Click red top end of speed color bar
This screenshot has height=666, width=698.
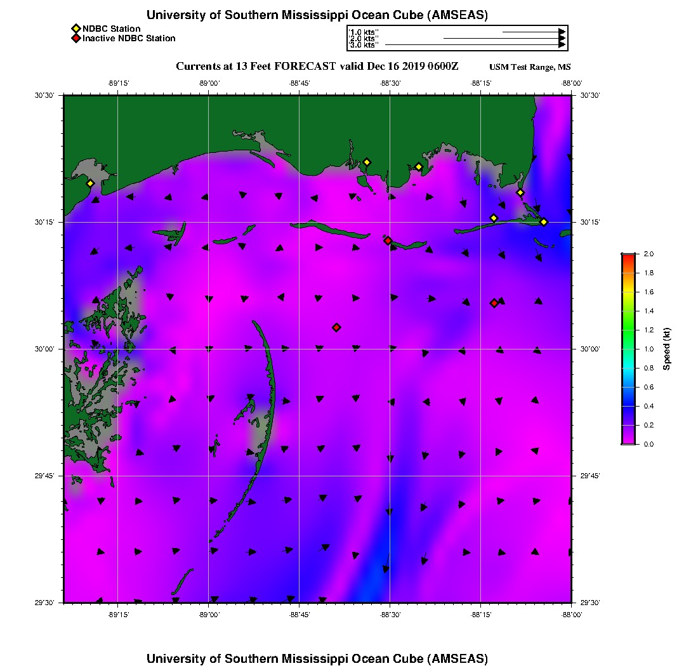pyautogui.click(x=628, y=256)
